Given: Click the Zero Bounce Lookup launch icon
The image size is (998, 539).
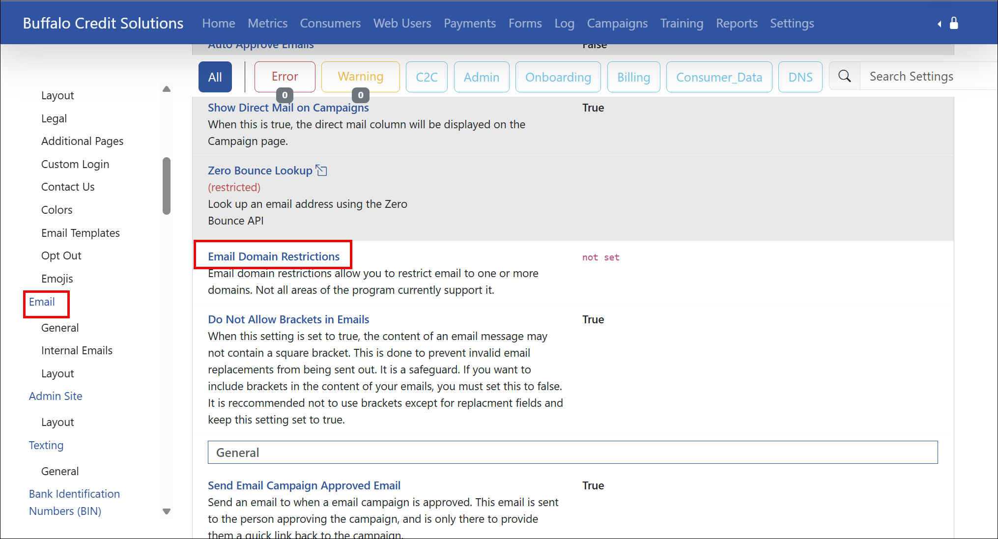Looking at the screenshot, I should [322, 170].
